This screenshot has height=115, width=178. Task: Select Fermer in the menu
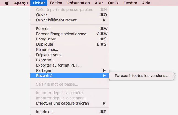click(42, 29)
